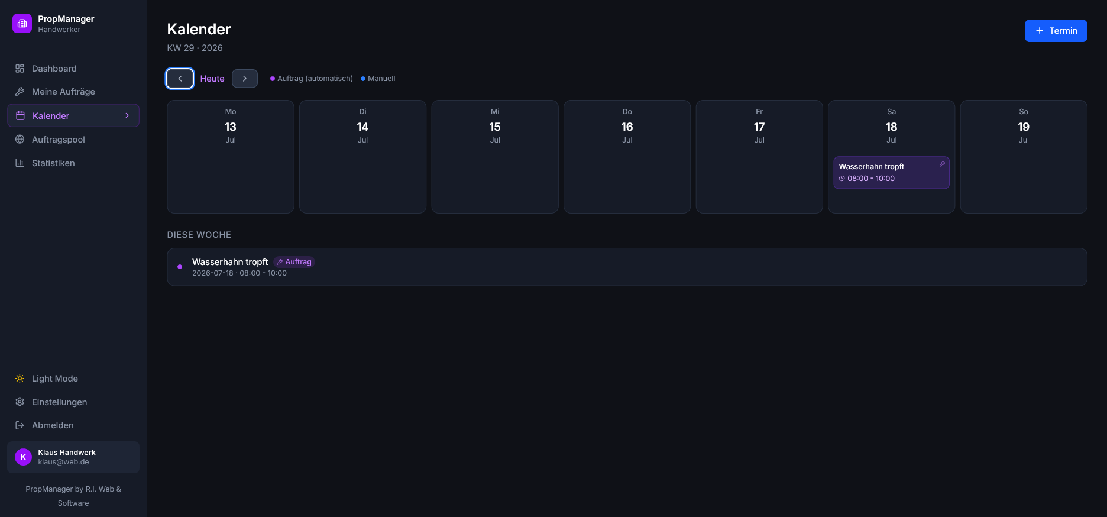
Task: Click the purple Auftrag (automatisch) legend dot
Action: tap(273, 79)
